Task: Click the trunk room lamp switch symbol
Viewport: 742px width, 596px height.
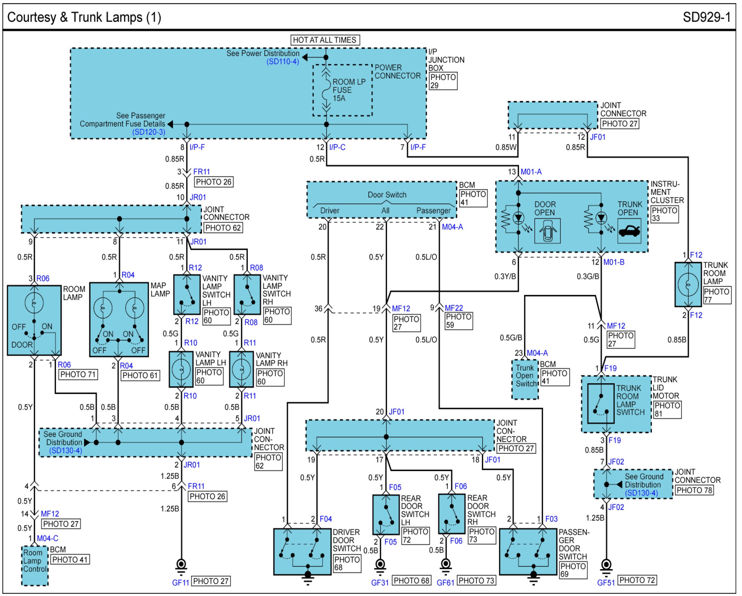Action: tap(601, 403)
